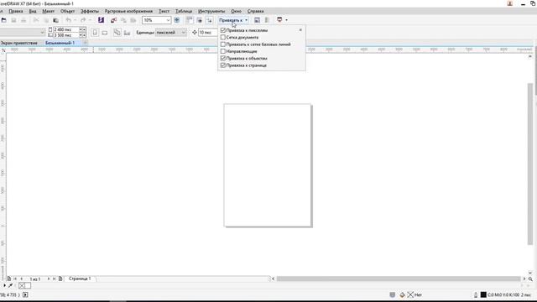This screenshot has width=537, height=302.
Task: Click the Options icon right of Привязать к
Action: (x=258, y=20)
